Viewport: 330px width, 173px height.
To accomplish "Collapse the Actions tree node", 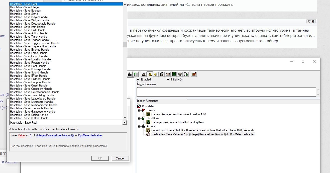I will point(139,126).
